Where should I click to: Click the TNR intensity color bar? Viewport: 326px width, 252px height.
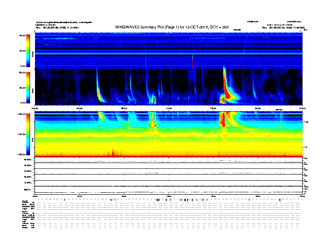[28, 134]
